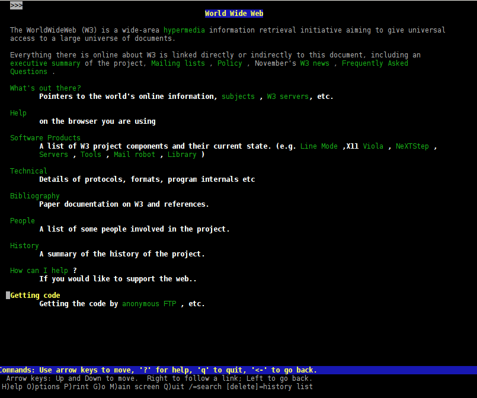Open the Library link
The image size is (477, 398).
[182, 155]
